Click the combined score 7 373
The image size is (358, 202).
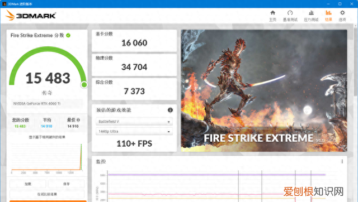[x=134, y=92]
